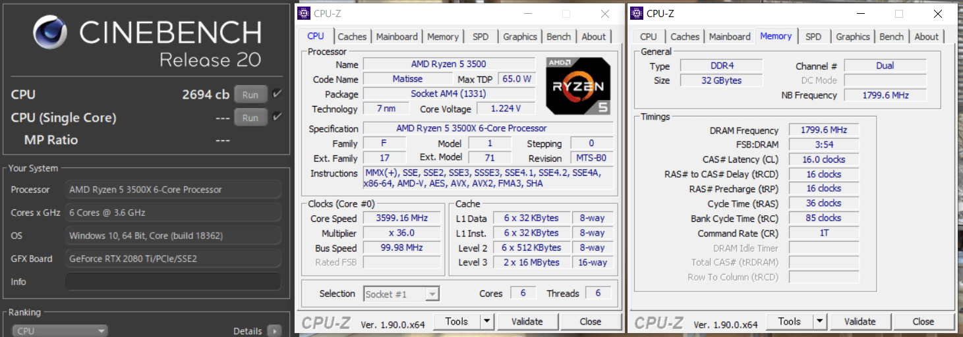Click the Max TDP value 65.0 W

517,79
